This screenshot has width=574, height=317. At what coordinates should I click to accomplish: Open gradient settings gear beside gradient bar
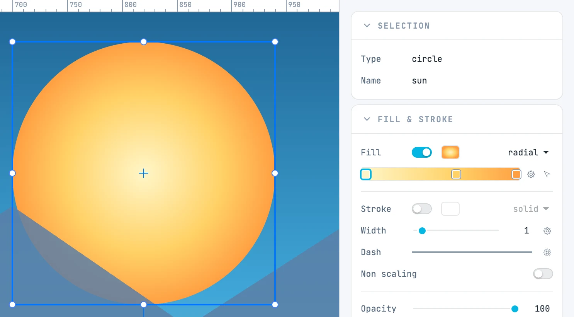(531, 174)
